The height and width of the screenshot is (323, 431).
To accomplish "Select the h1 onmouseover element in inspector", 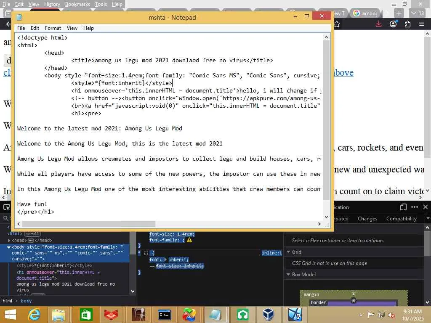I will tap(58, 275).
